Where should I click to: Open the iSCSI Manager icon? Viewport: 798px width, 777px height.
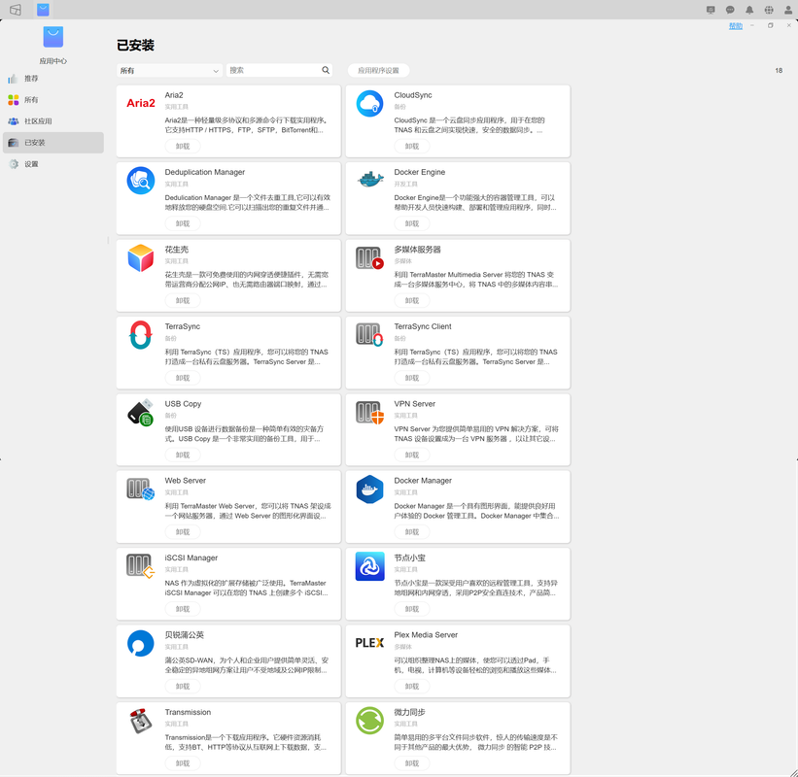(141, 566)
